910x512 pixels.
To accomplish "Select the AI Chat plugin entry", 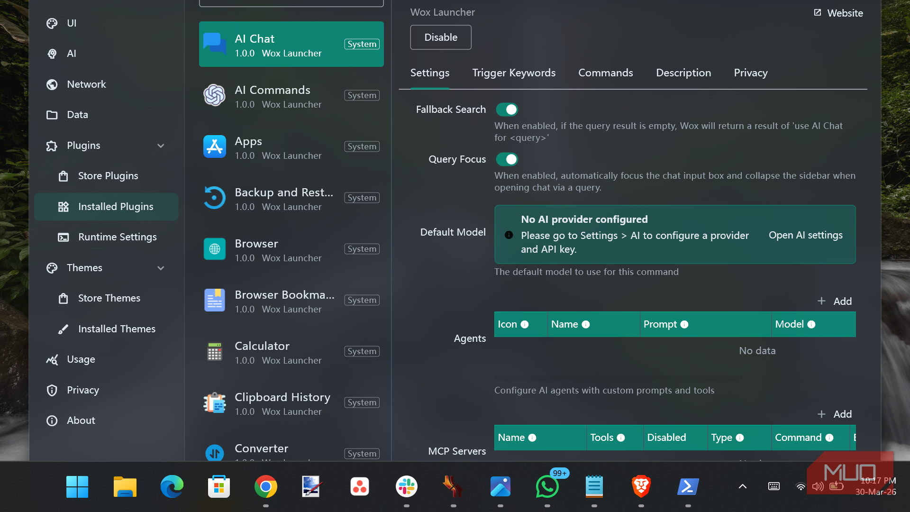I will 291,44.
